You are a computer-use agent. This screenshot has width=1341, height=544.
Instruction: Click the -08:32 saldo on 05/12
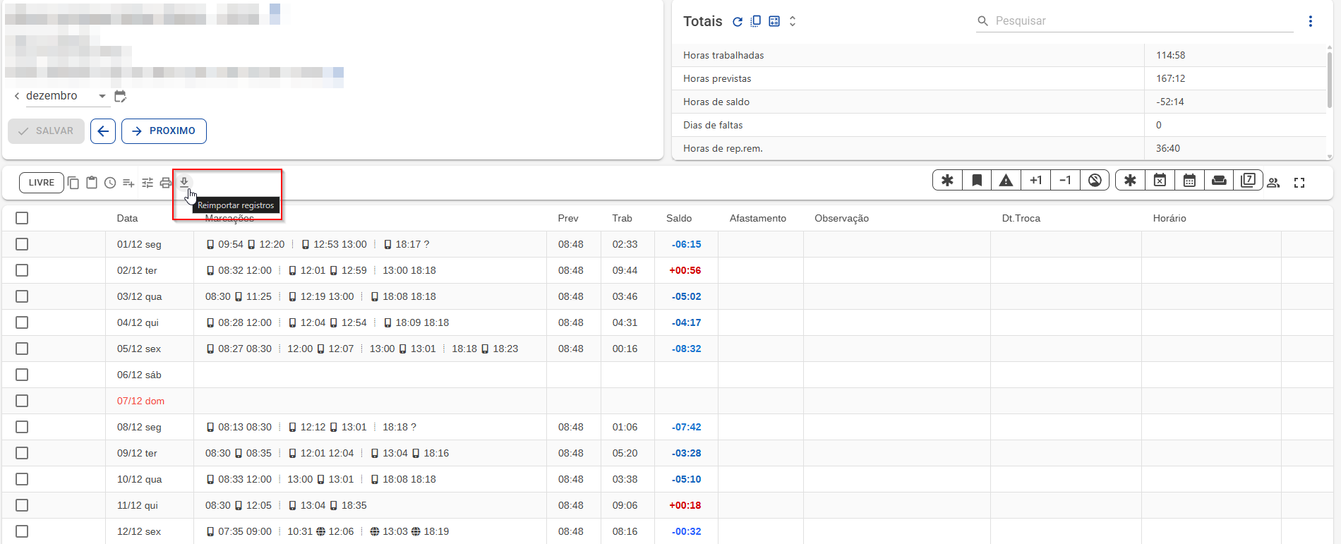[687, 349]
